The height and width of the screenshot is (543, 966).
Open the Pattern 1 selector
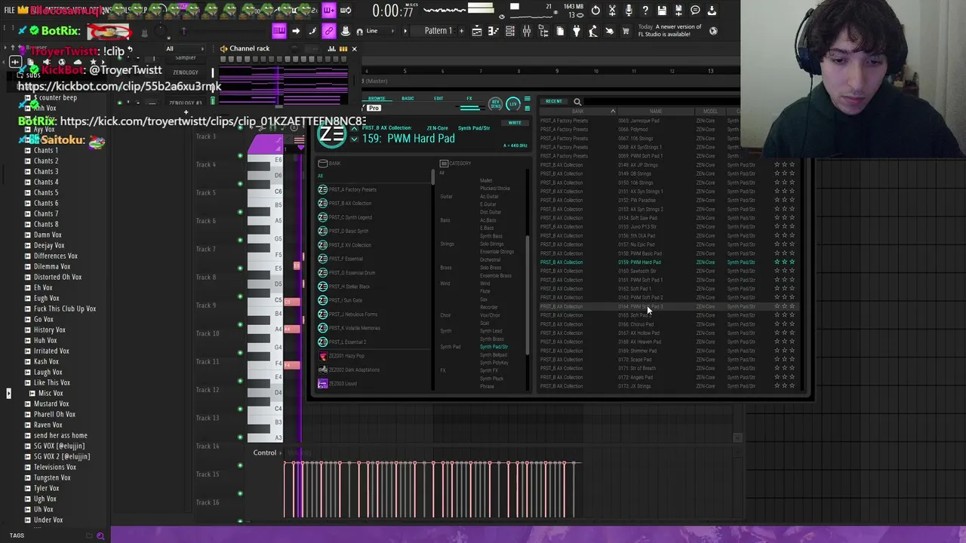[x=438, y=31]
